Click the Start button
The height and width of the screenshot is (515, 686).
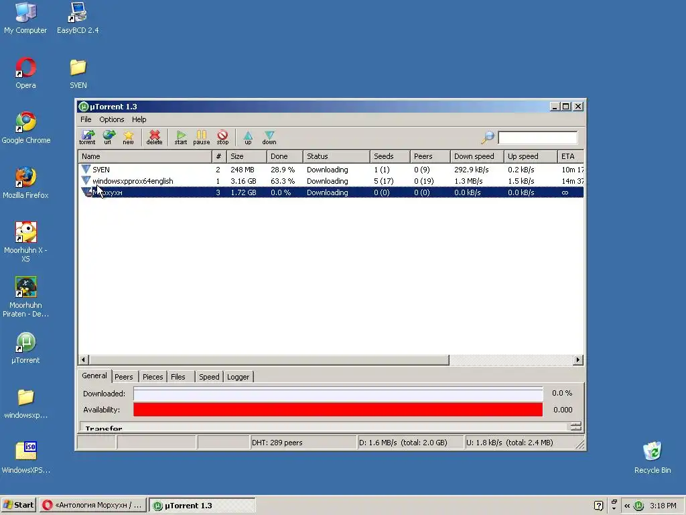pyautogui.click(x=19, y=505)
